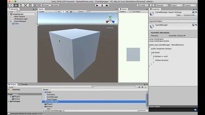The width and height of the screenshot is (205, 115).
Task: Select the EventManager script asset
Action: [53, 97]
